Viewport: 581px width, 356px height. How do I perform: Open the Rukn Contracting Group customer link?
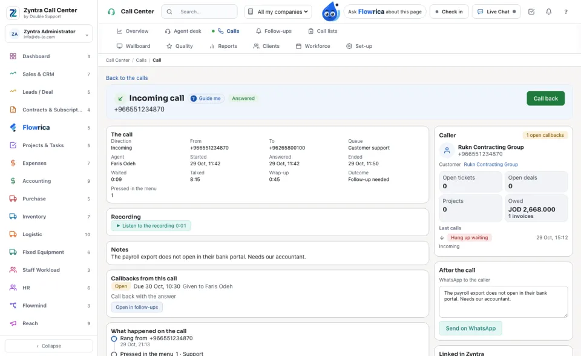[x=491, y=164]
